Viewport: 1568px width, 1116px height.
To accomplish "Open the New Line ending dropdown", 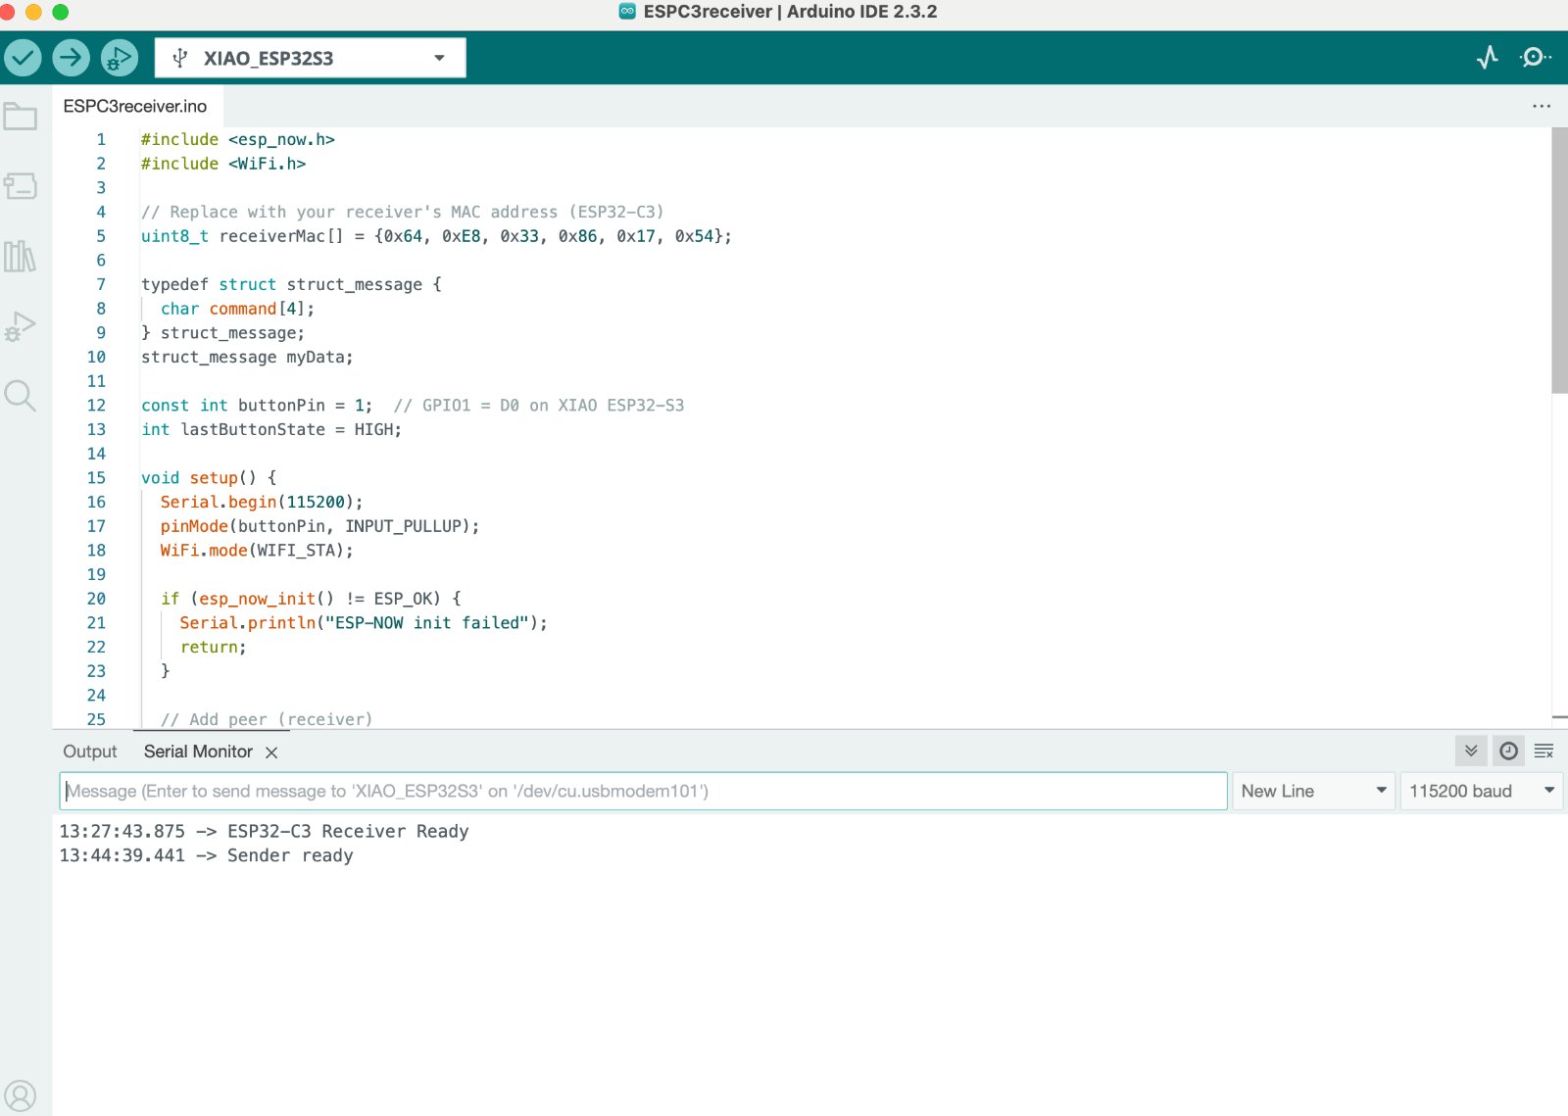I will pos(1313,791).
